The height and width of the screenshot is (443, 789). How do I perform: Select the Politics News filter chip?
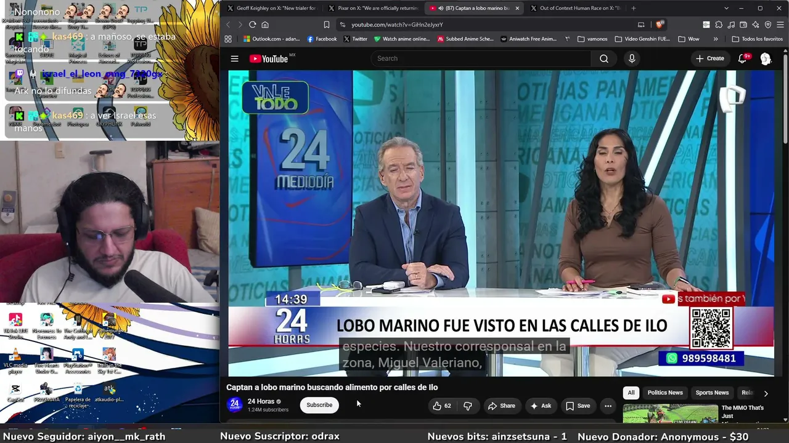[x=665, y=393]
